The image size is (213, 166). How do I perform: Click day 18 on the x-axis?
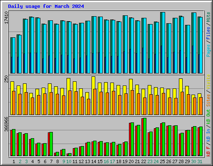pos(119,161)
